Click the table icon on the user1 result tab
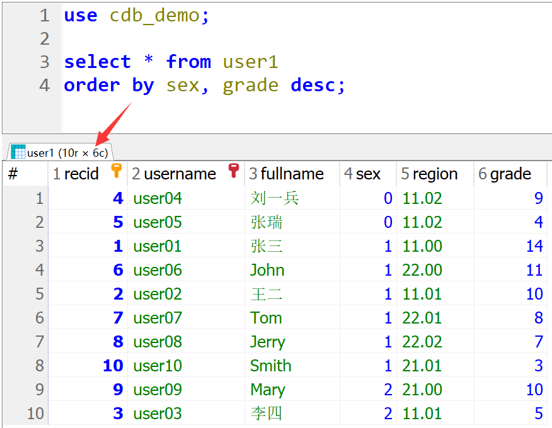The height and width of the screenshot is (428, 552). click(x=18, y=152)
